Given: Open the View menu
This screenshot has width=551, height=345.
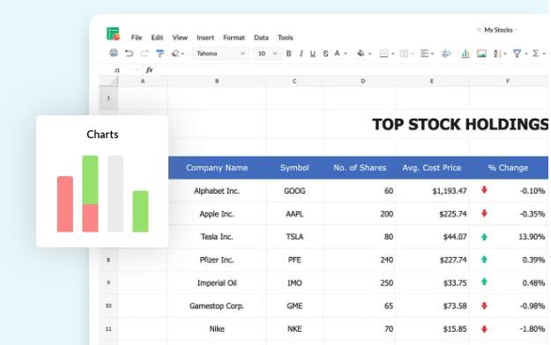Looking at the screenshot, I should [180, 38].
